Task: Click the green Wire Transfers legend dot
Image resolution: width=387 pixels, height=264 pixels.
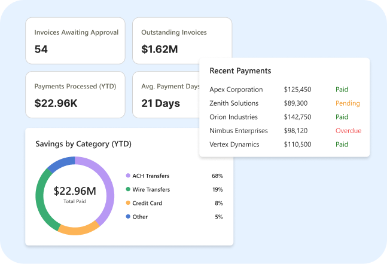Action: point(128,189)
